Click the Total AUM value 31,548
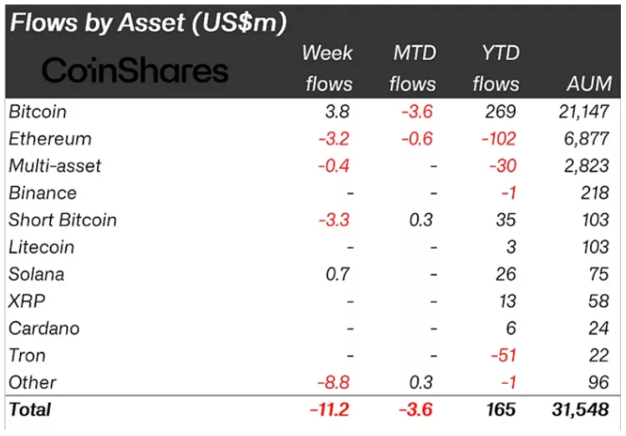The height and width of the screenshot is (436, 626). 580,409
